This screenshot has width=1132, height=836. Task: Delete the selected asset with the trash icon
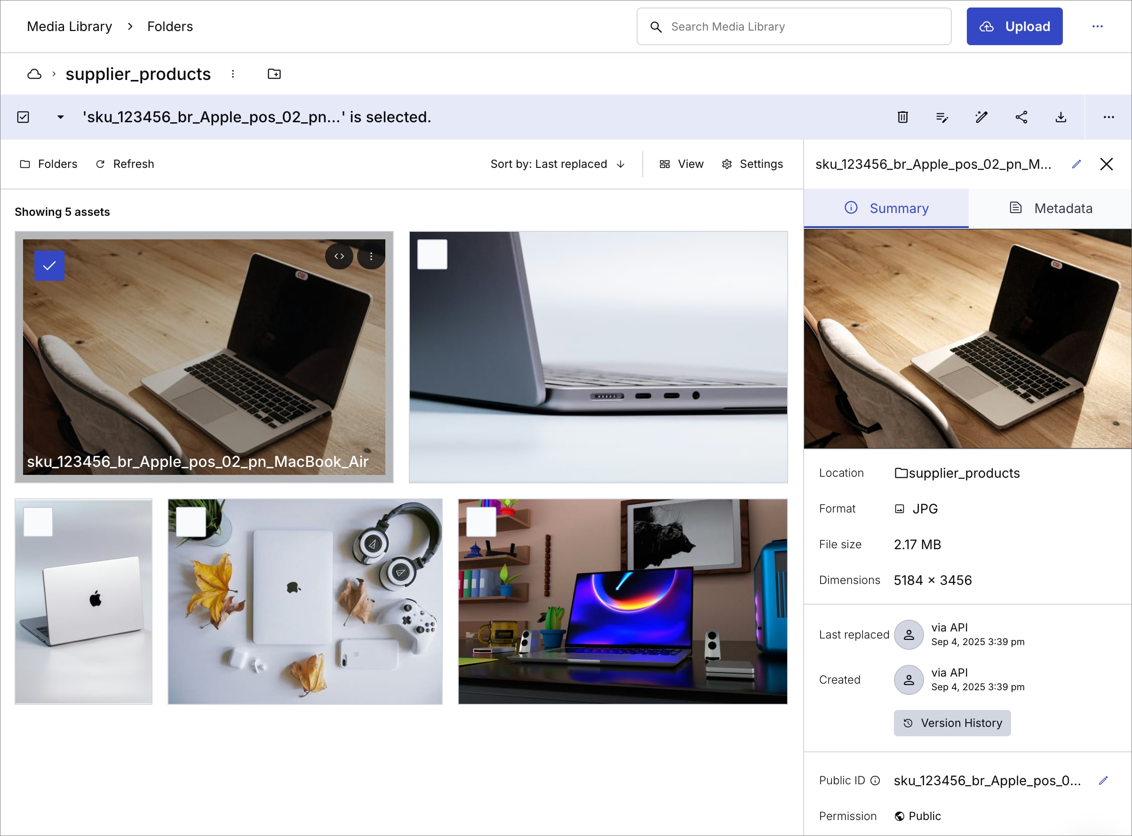click(902, 118)
